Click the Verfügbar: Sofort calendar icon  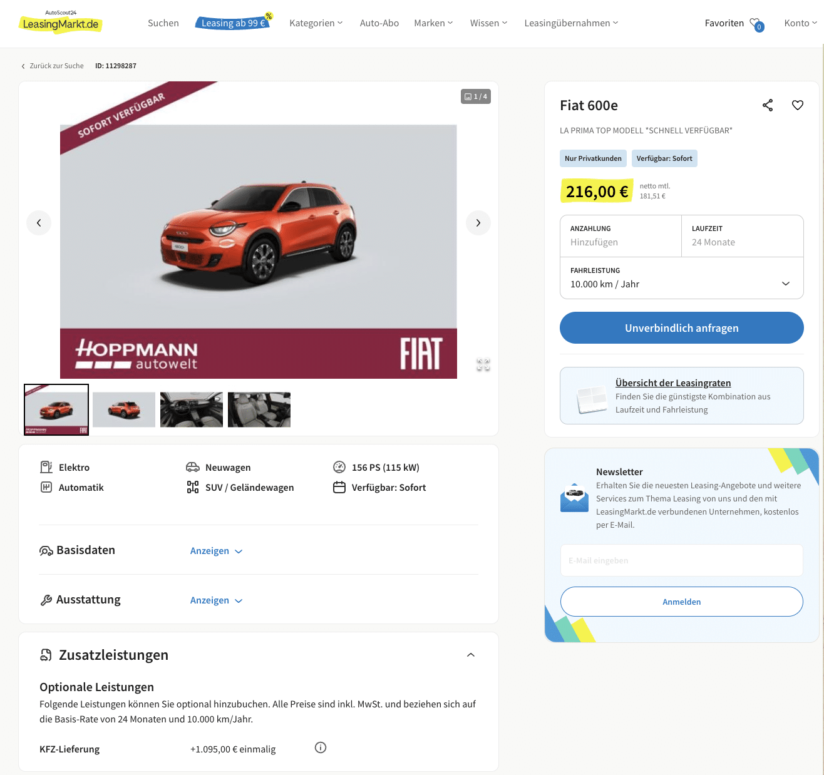coord(339,487)
